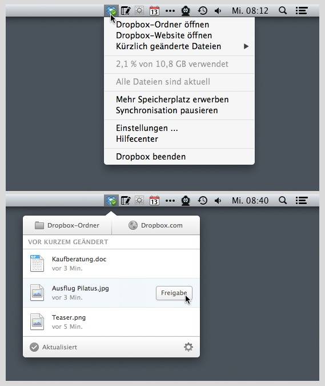Click Dropbox menu bar icon at 08:12
Image resolution: width=325 pixels, height=386 pixels.
[x=111, y=11]
